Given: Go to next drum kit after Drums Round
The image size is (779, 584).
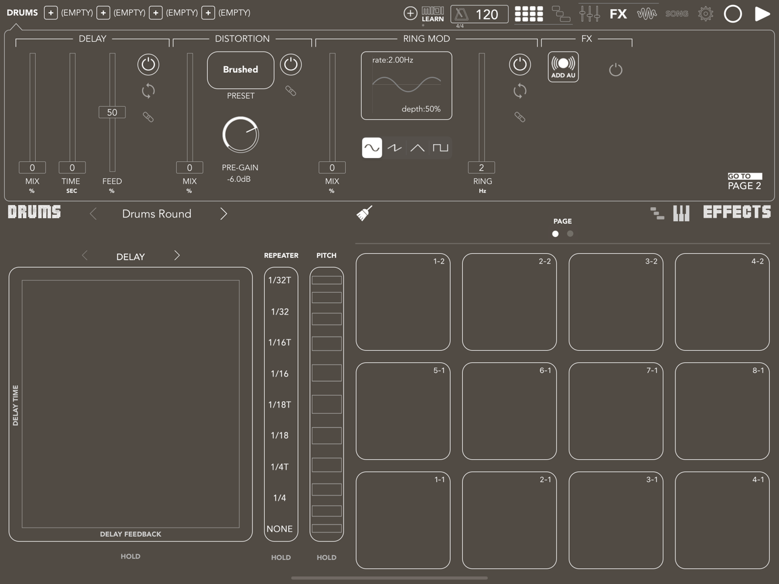Looking at the screenshot, I should point(224,214).
